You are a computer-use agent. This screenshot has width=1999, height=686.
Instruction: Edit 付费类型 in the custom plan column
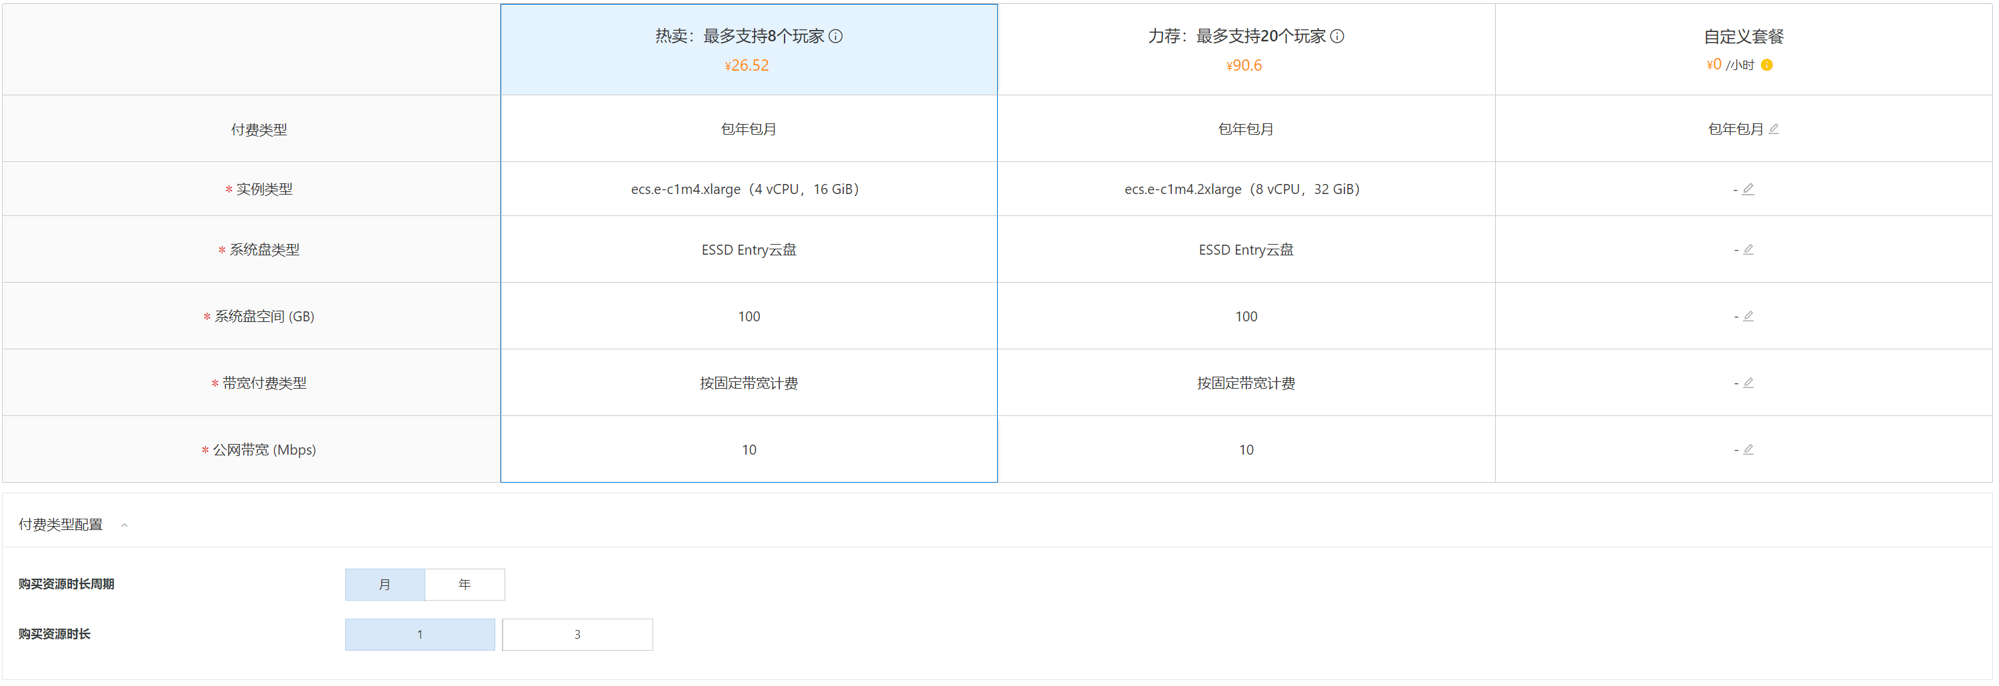(x=1773, y=129)
